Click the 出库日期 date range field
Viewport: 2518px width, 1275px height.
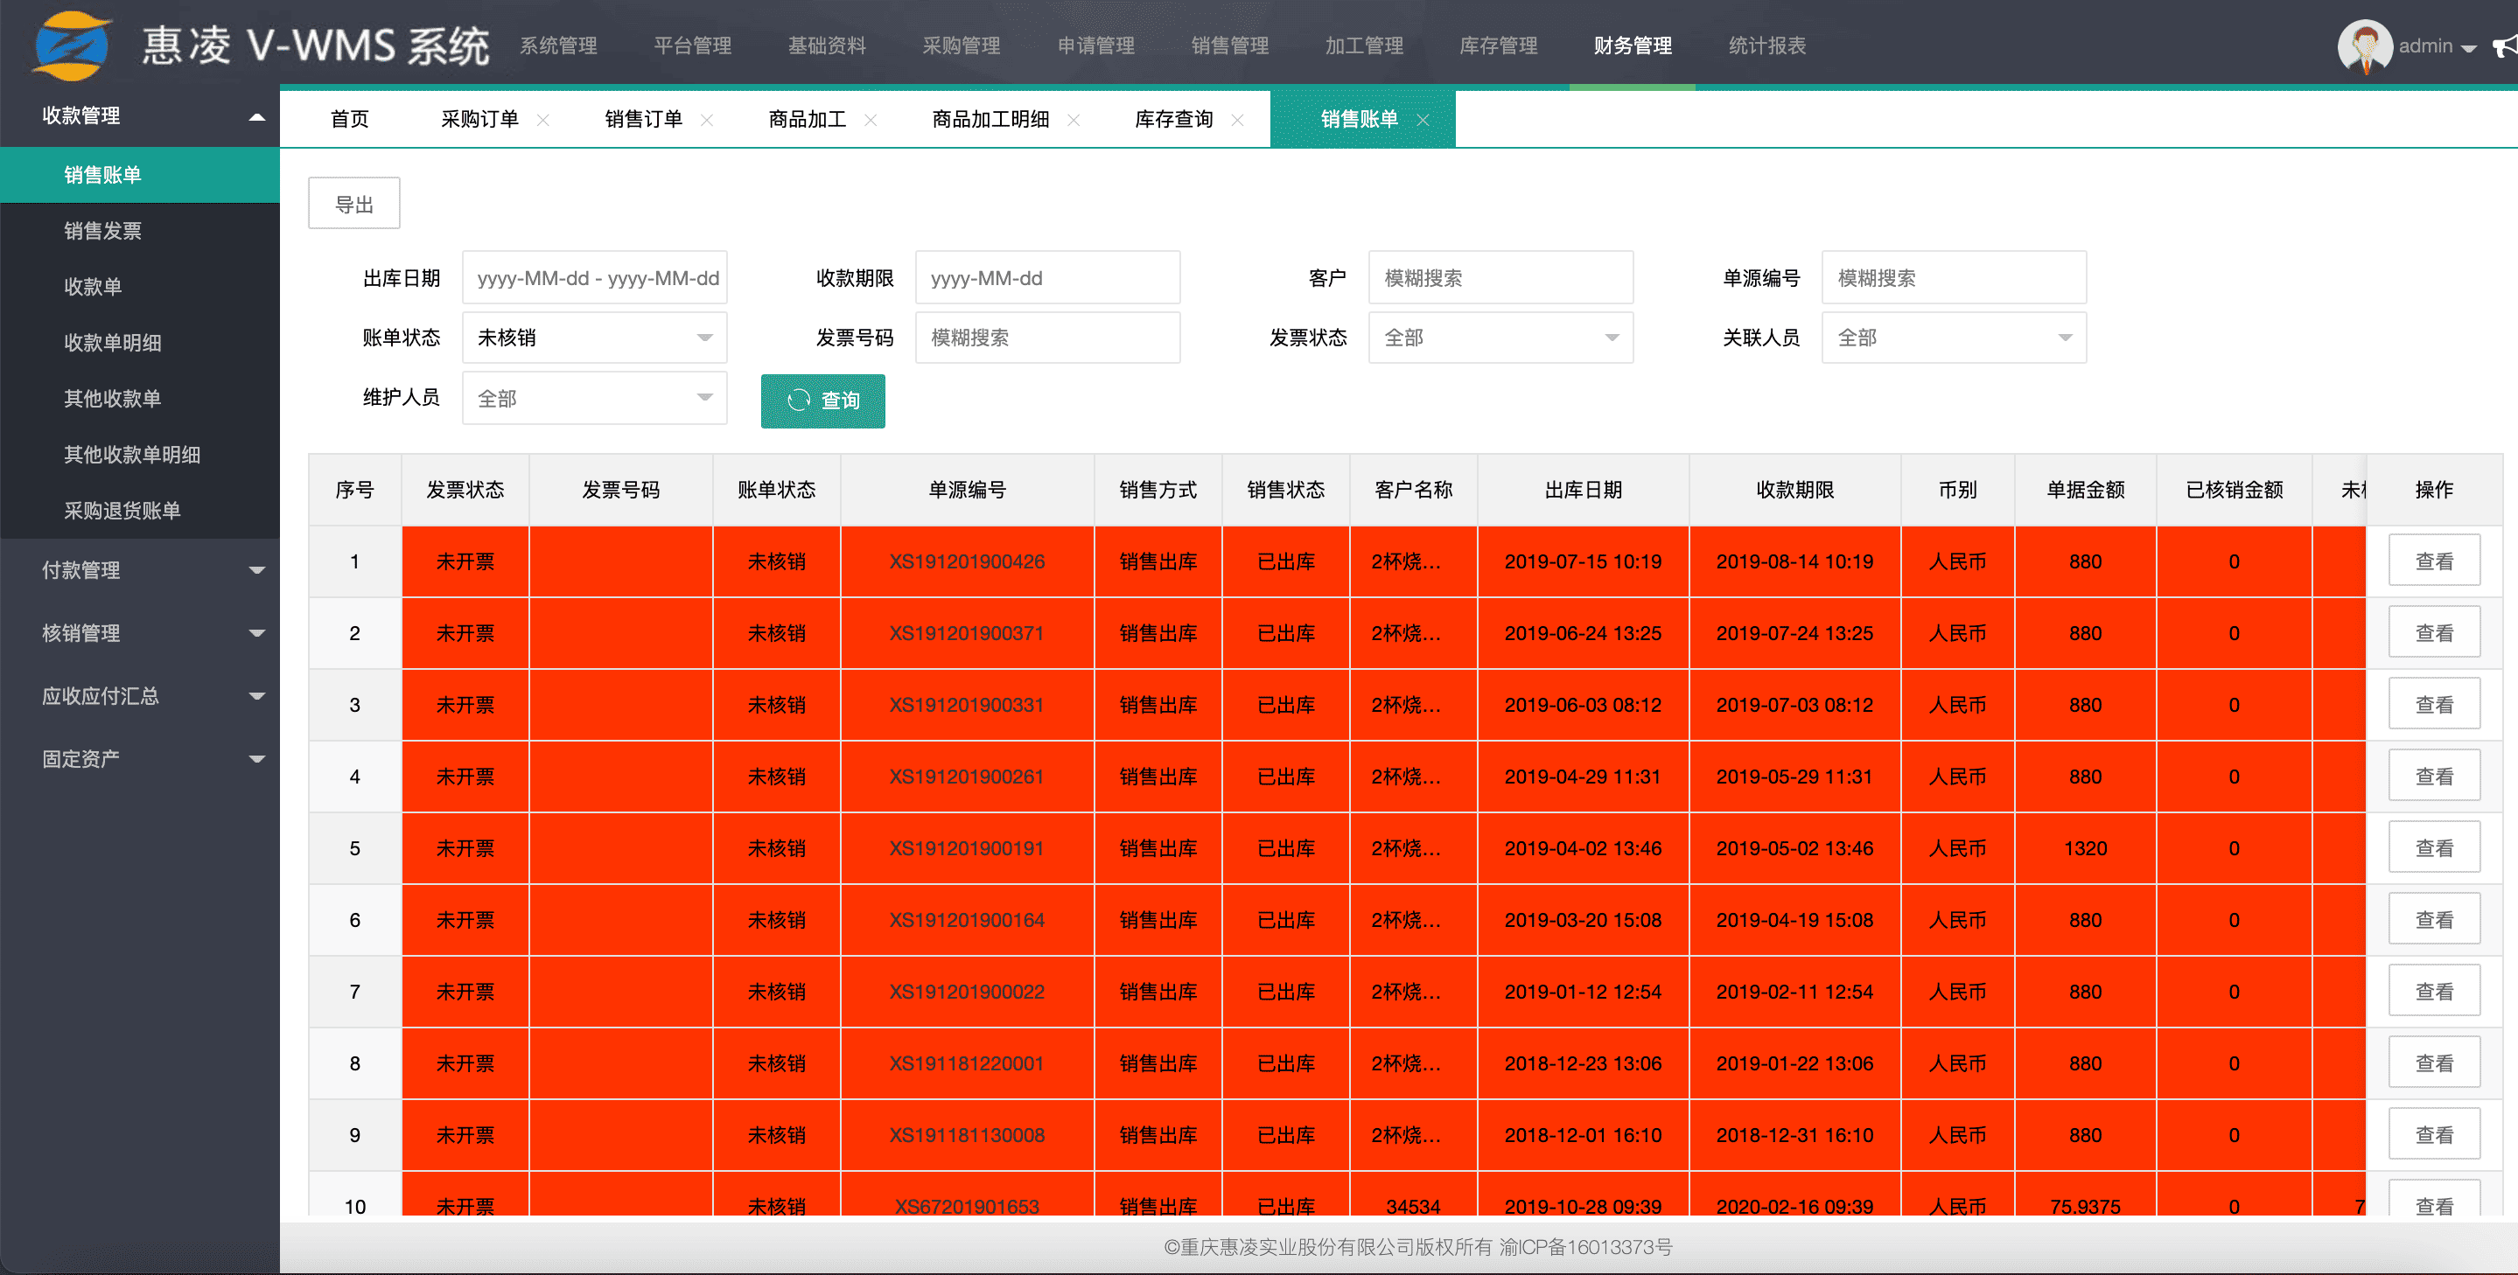click(x=594, y=278)
